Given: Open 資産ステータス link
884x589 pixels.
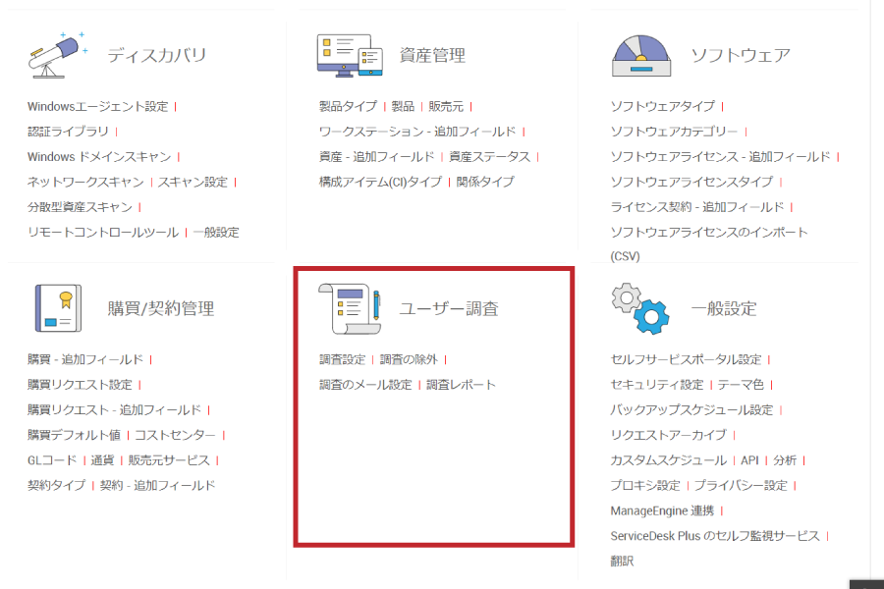Looking at the screenshot, I should click(x=490, y=157).
